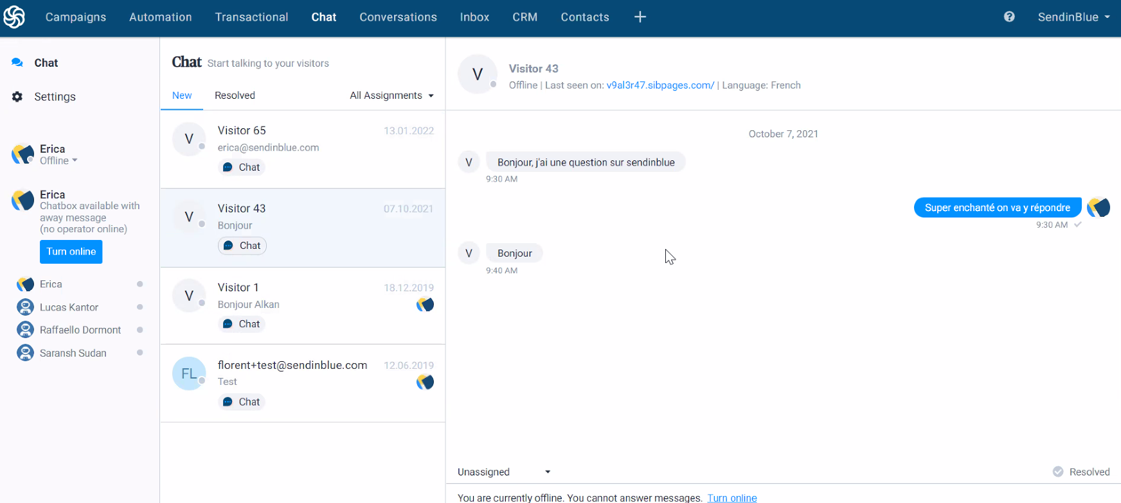Click the reply 'Super enchanté on va y répondre'
Image resolution: width=1121 pixels, height=503 pixels.
998,207
